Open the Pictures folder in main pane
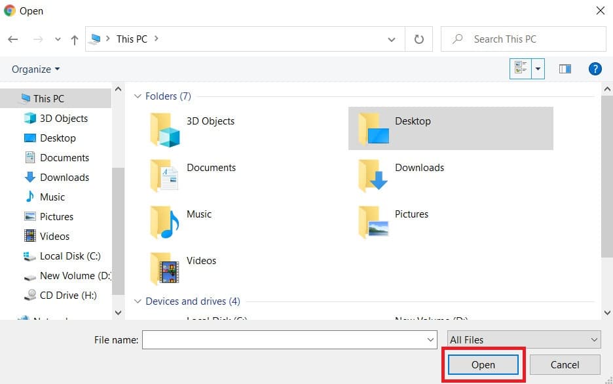Image resolution: width=613 pixels, height=384 pixels. (373, 222)
